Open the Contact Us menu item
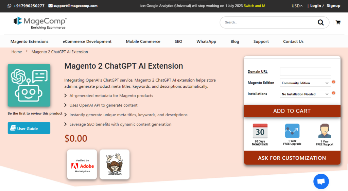The image size is (348, 191). pyautogui.click(x=293, y=41)
